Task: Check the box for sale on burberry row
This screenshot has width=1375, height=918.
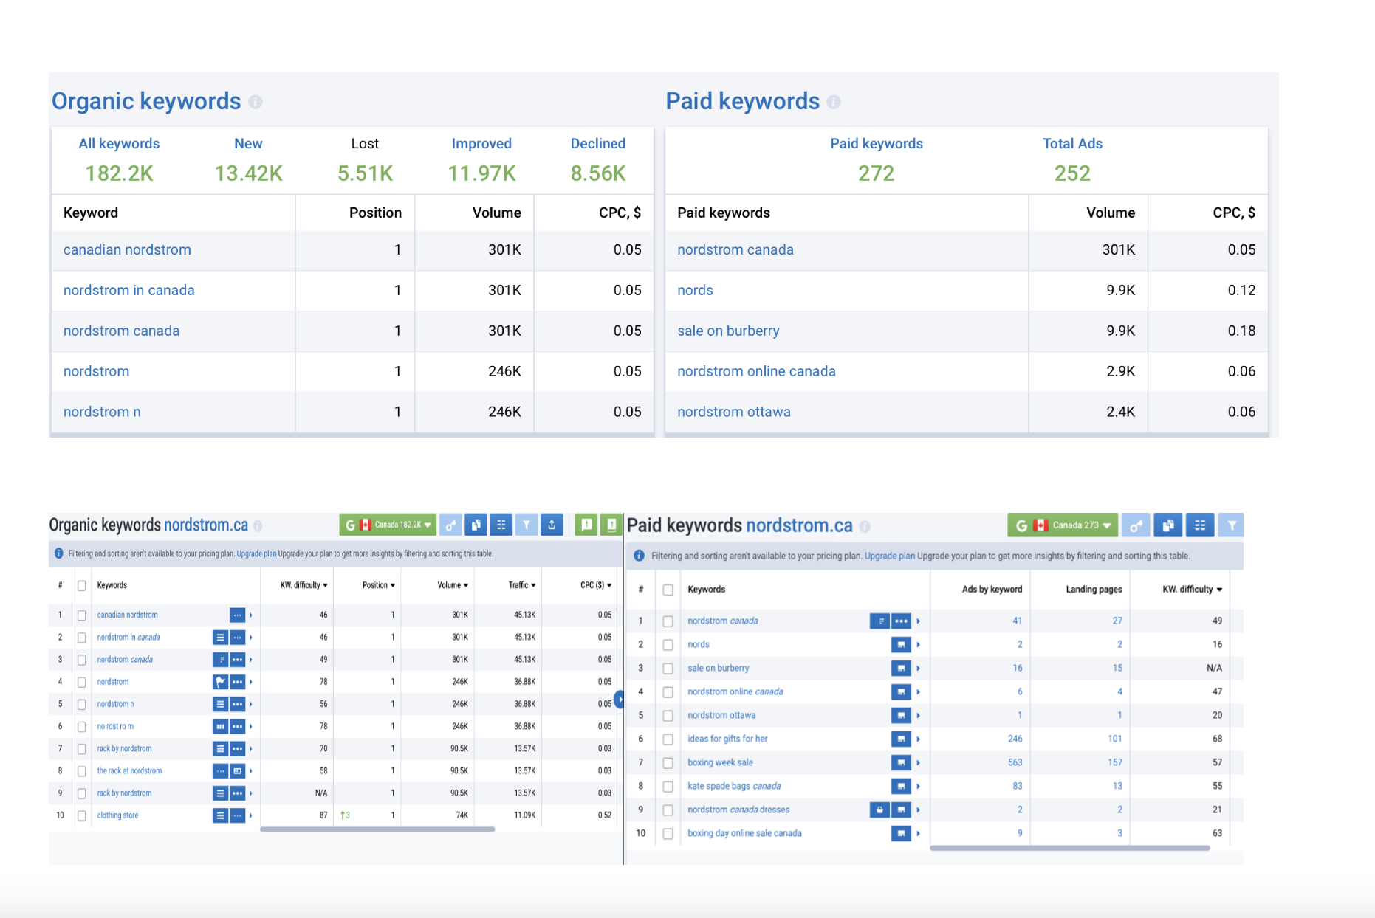Action: 668,668
